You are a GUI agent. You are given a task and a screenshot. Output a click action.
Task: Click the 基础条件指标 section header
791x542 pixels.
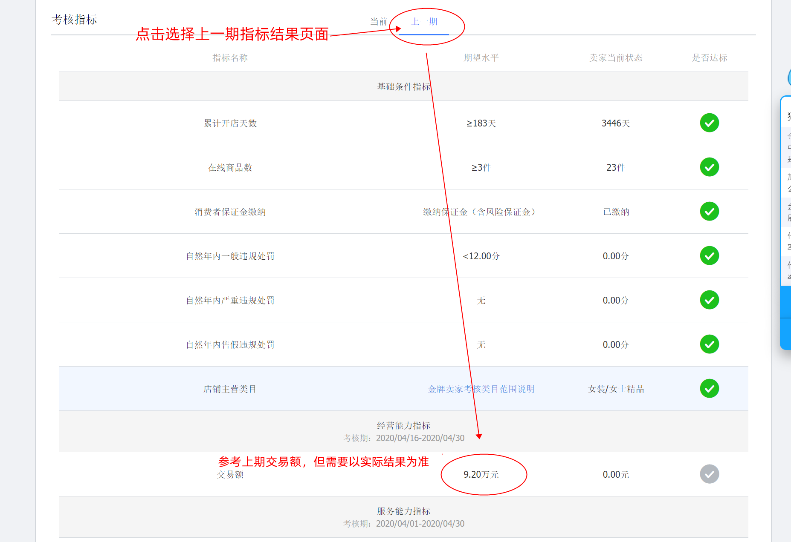point(403,87)
